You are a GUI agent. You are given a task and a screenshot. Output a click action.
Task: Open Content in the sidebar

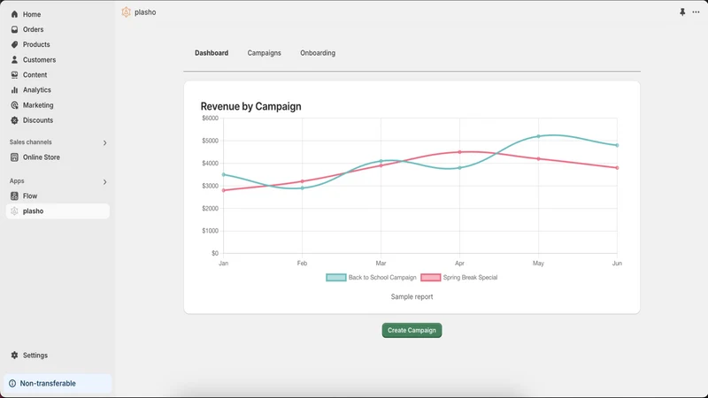coord(35,75)
